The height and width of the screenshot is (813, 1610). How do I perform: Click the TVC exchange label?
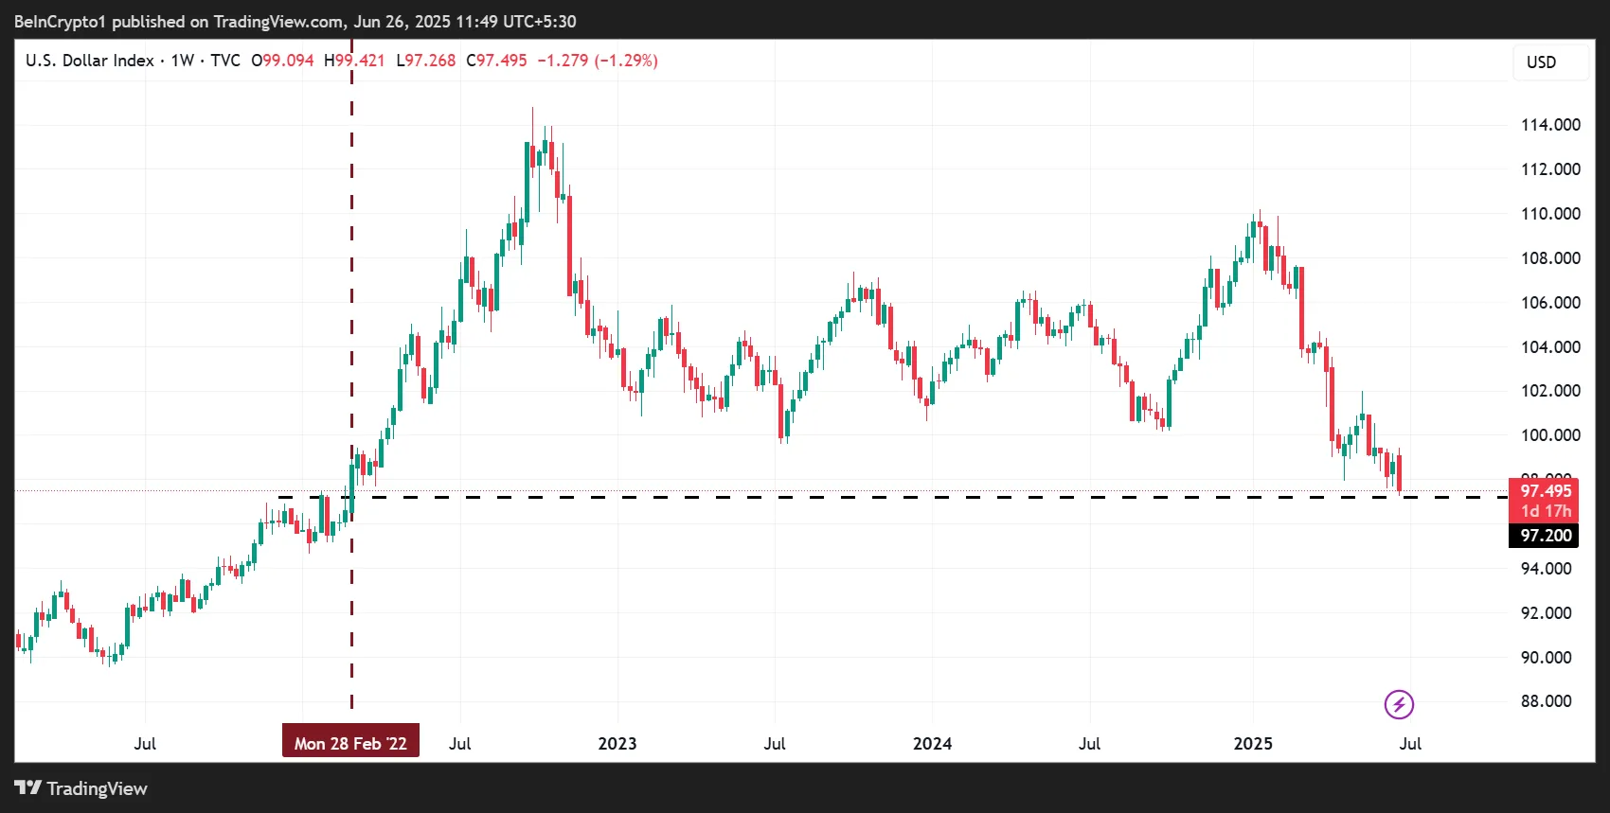225,61
